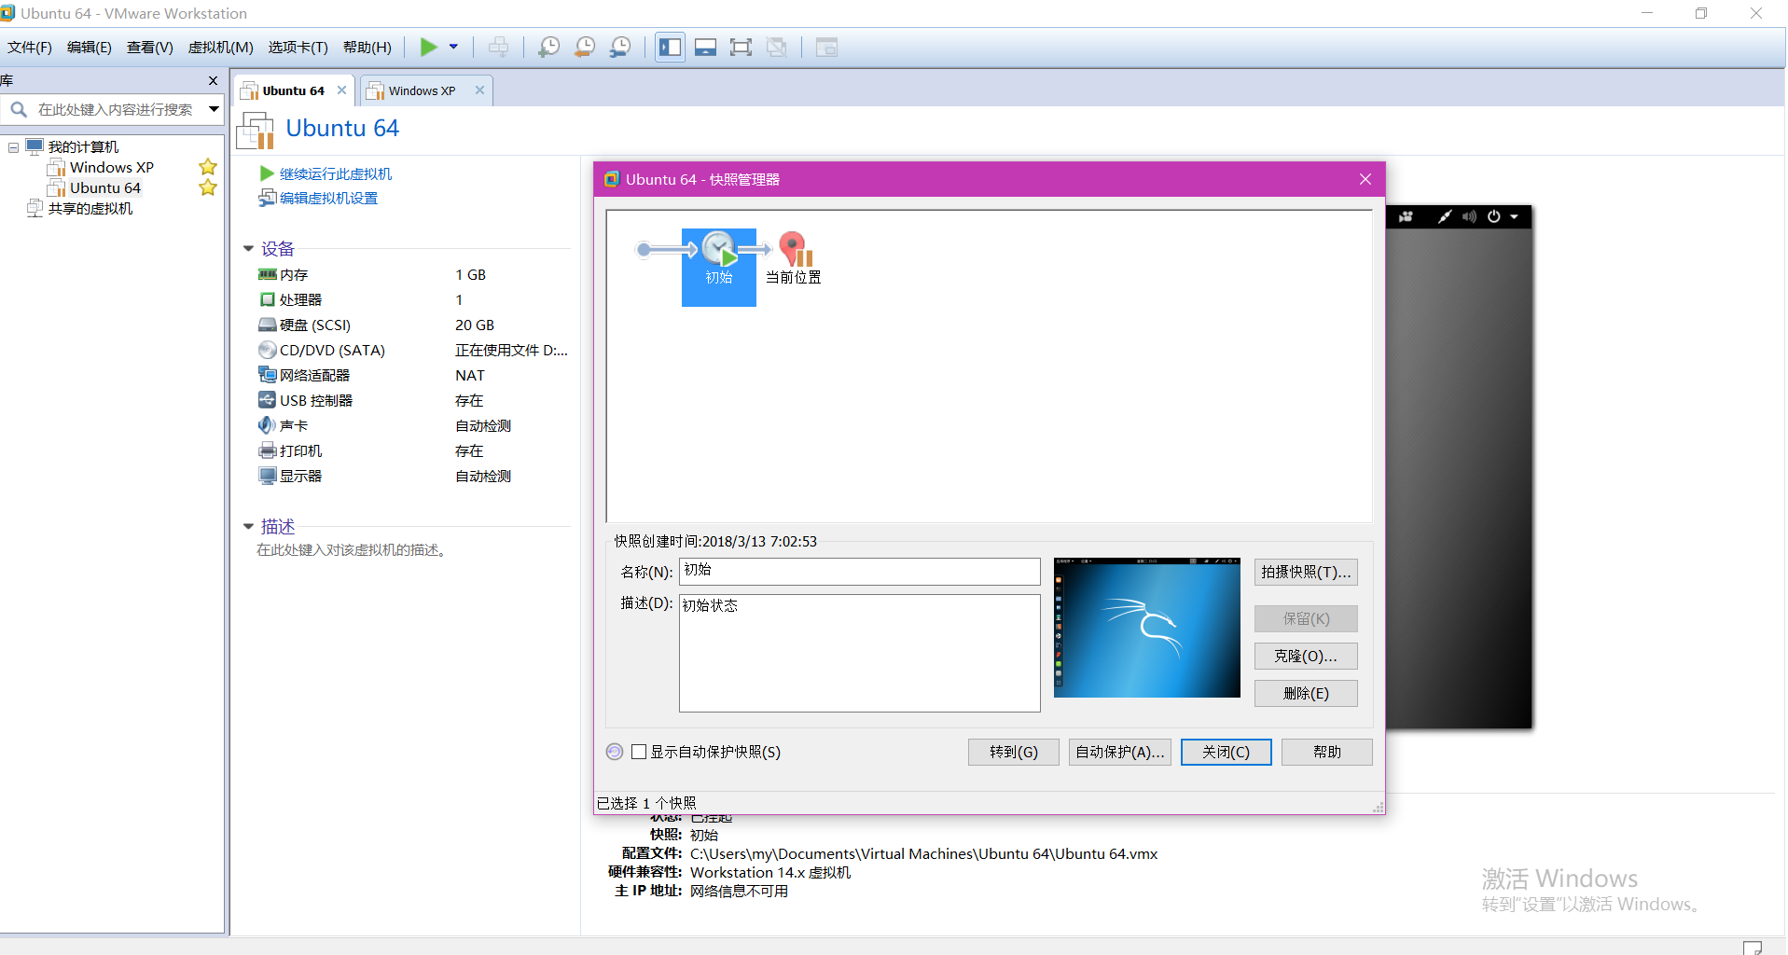The image size is (1788, 955).
Task: Toggle favorite star for Ubuntu 64 in library
Action: click(x=208, y=187)
